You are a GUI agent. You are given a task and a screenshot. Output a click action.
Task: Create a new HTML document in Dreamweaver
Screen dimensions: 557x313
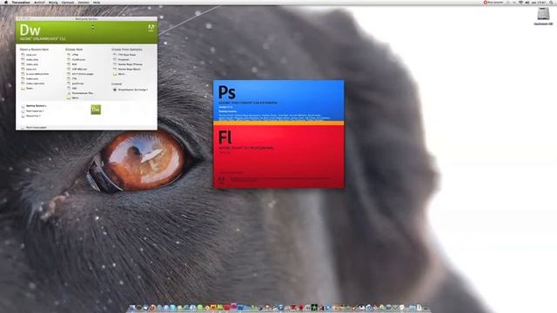click(75, 55)
